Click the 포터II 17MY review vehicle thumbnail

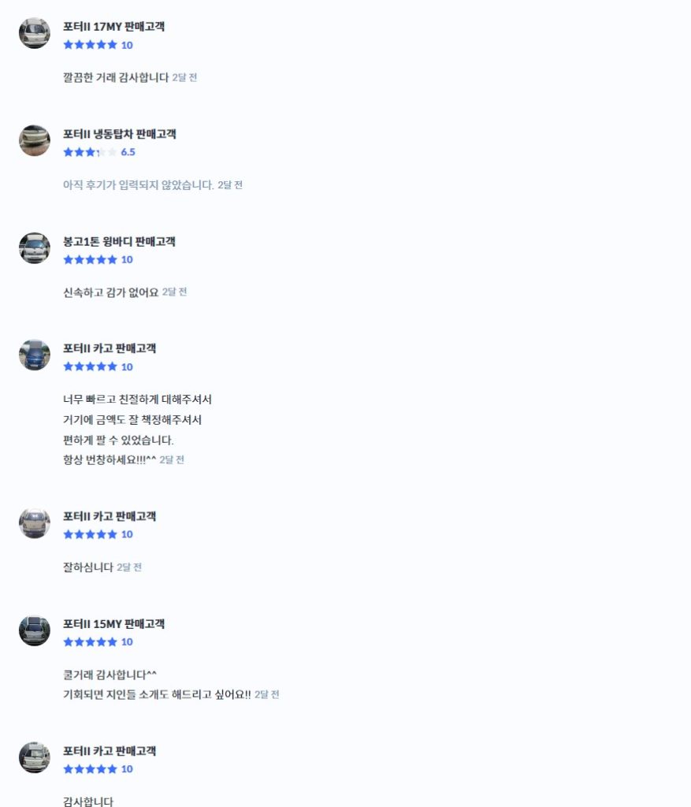pyautogui.click(x=35, y=33)
